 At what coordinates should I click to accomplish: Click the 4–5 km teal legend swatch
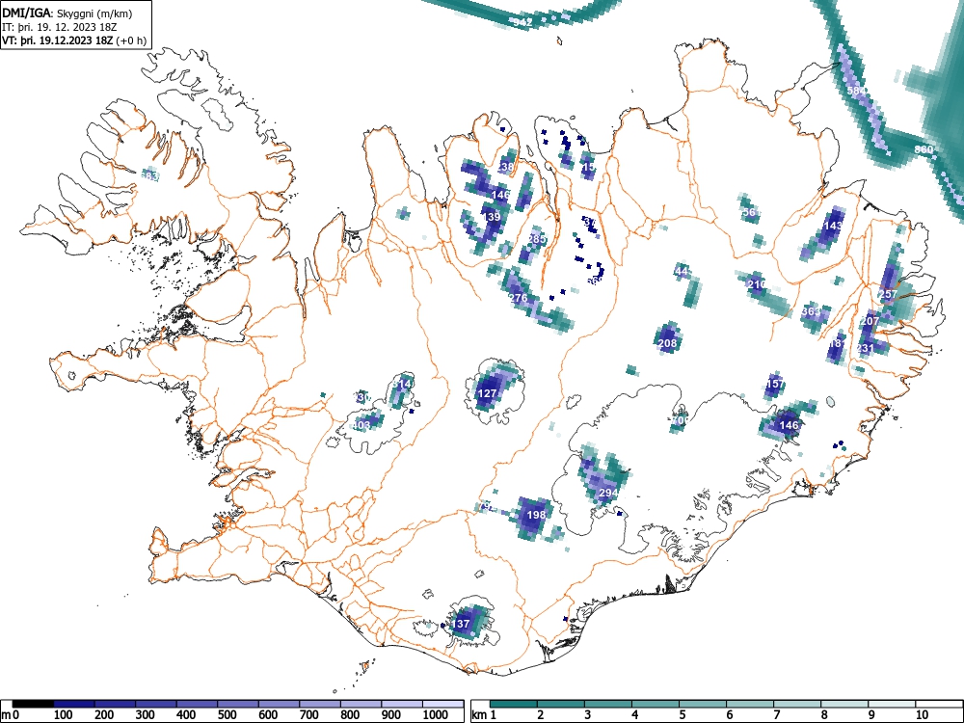(x=656, y=704)
